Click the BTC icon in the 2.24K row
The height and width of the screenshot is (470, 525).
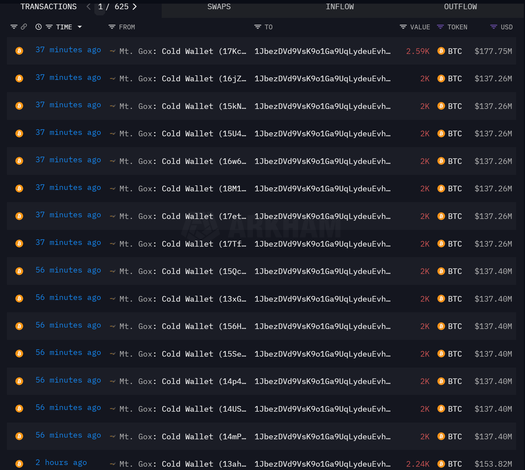tap(441, 464)
